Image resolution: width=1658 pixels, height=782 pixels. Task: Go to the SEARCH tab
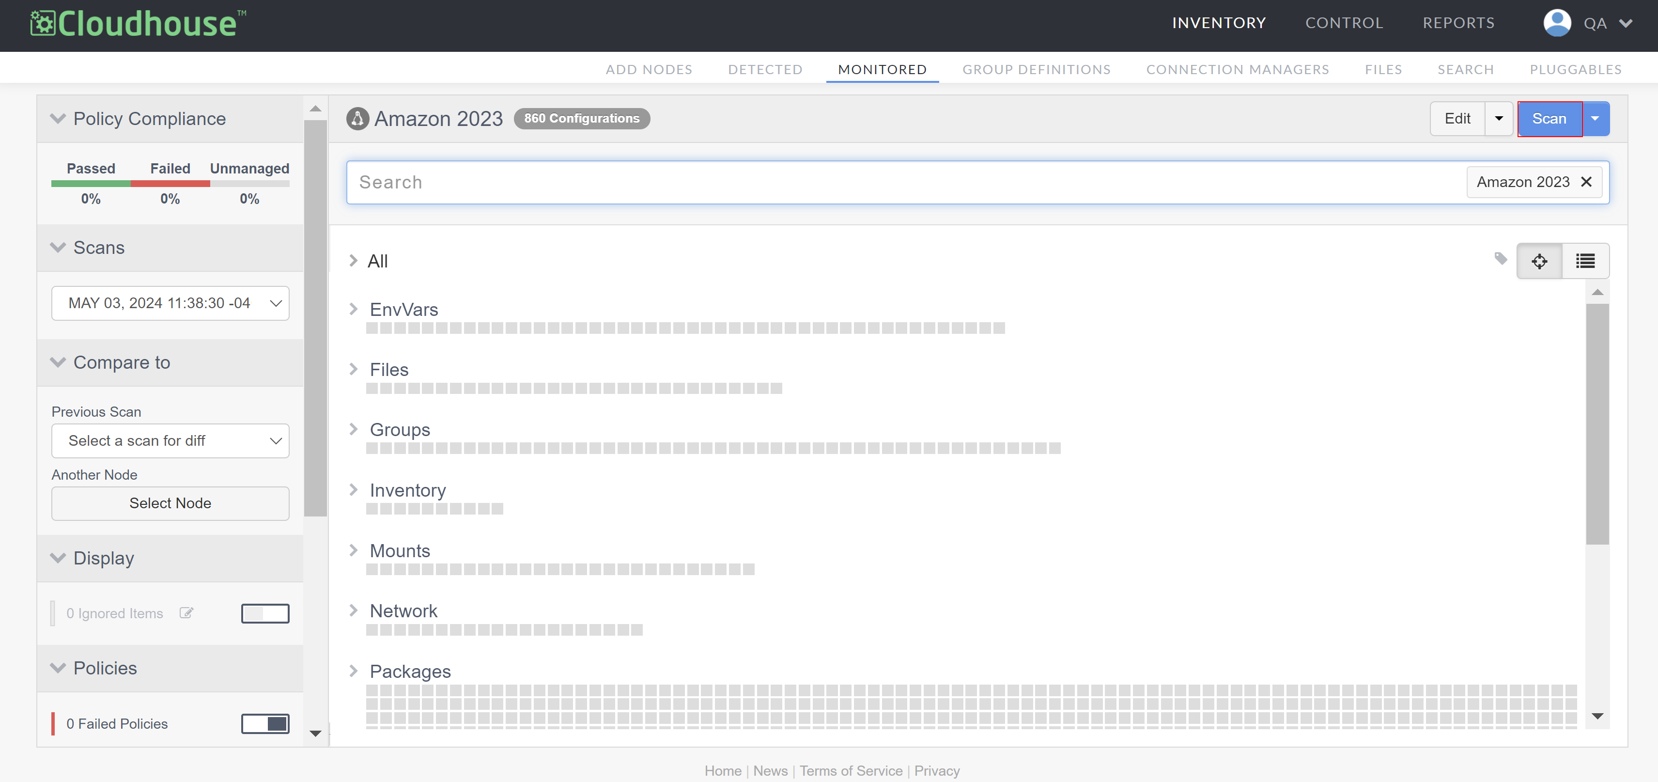[x=1466, y=69]
